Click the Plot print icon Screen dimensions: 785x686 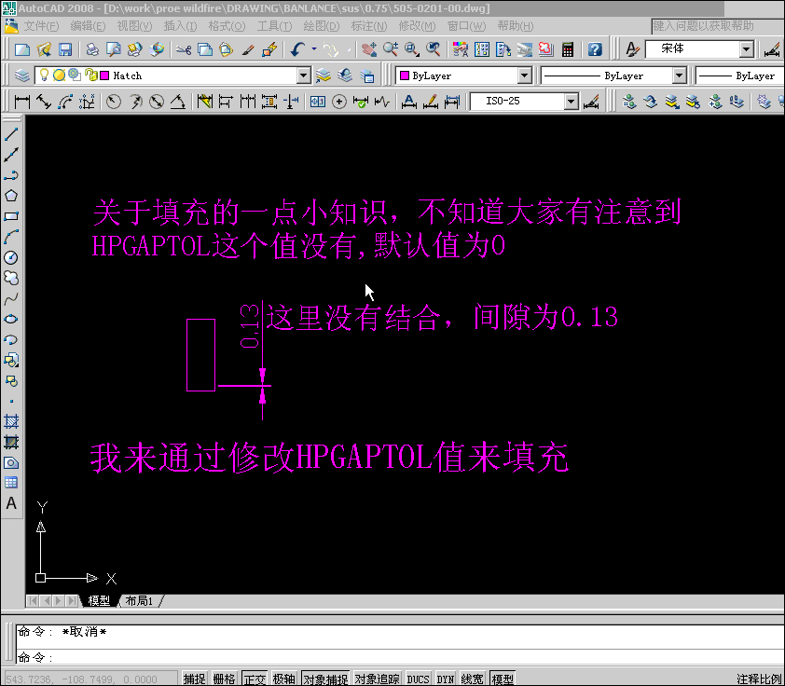point(92,49)
